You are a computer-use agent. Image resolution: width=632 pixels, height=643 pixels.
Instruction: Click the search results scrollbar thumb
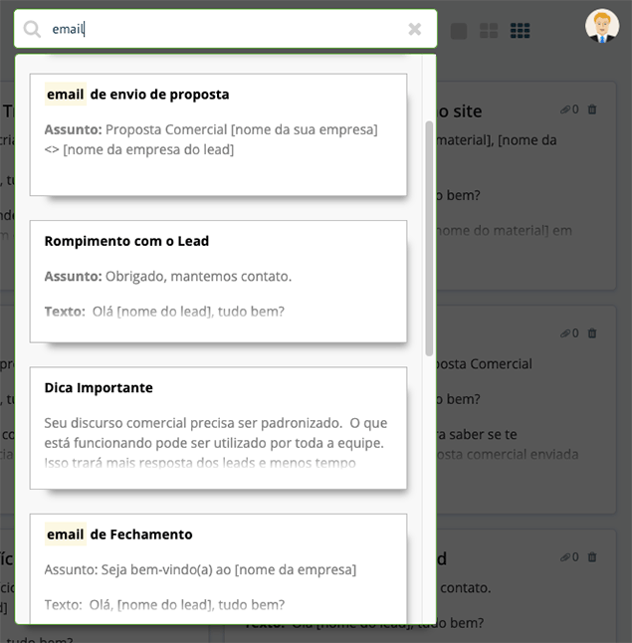(x=429, y=239)
